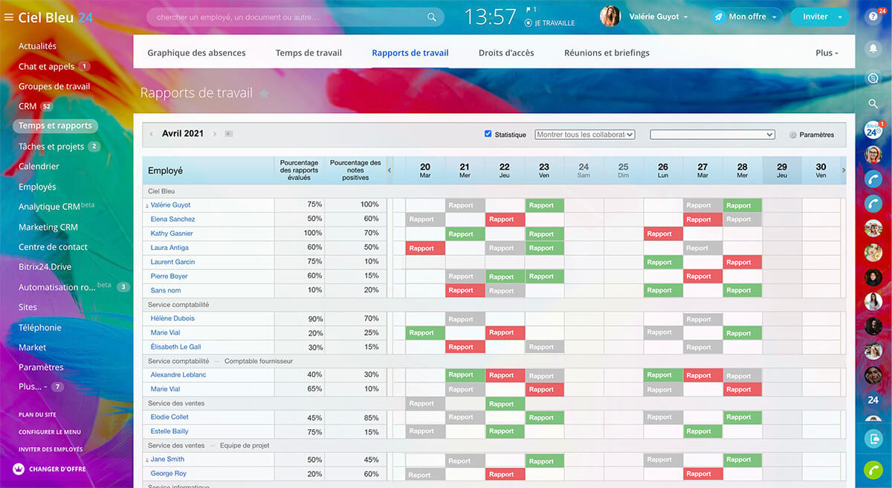Expand the Valérie Guyot user menu
Image resolution: width=892 pixels, height=488 pixels.
click(x=658, y=16)
